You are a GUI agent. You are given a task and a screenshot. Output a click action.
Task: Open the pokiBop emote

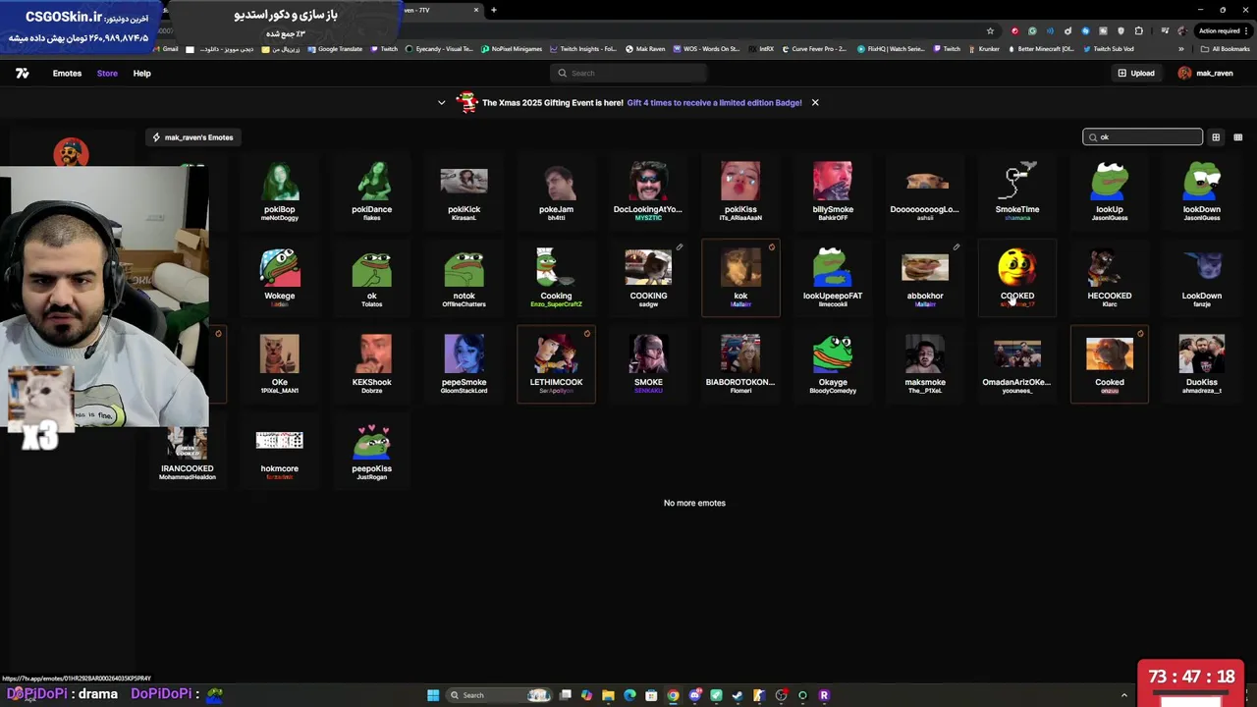pos(279,191)
